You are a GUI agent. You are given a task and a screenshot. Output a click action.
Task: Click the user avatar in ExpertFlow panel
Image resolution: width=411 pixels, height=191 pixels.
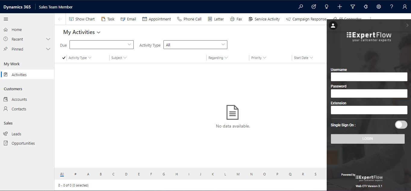333,26
